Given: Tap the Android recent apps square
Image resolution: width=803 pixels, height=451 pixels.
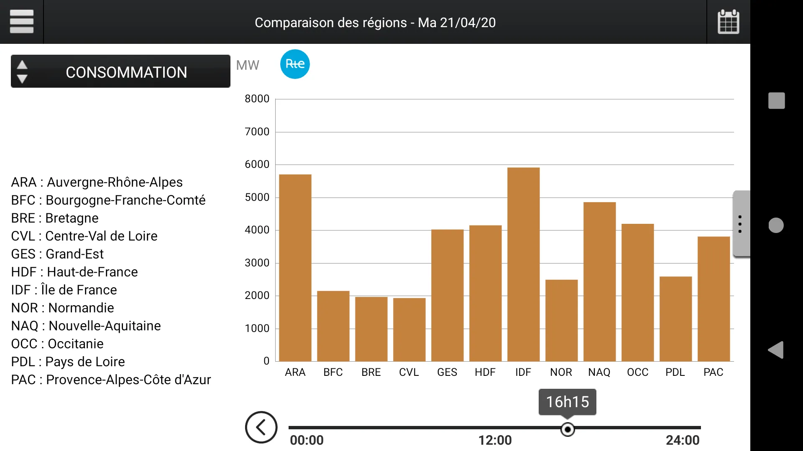Looking at the screenshot, I should click(776, 101).
